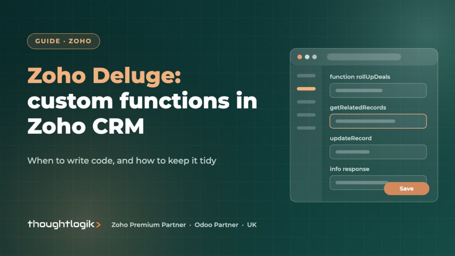Screen dimensions: 455x256
Task: Click the address bar in the mockup window
Action: tap(364, 57)
